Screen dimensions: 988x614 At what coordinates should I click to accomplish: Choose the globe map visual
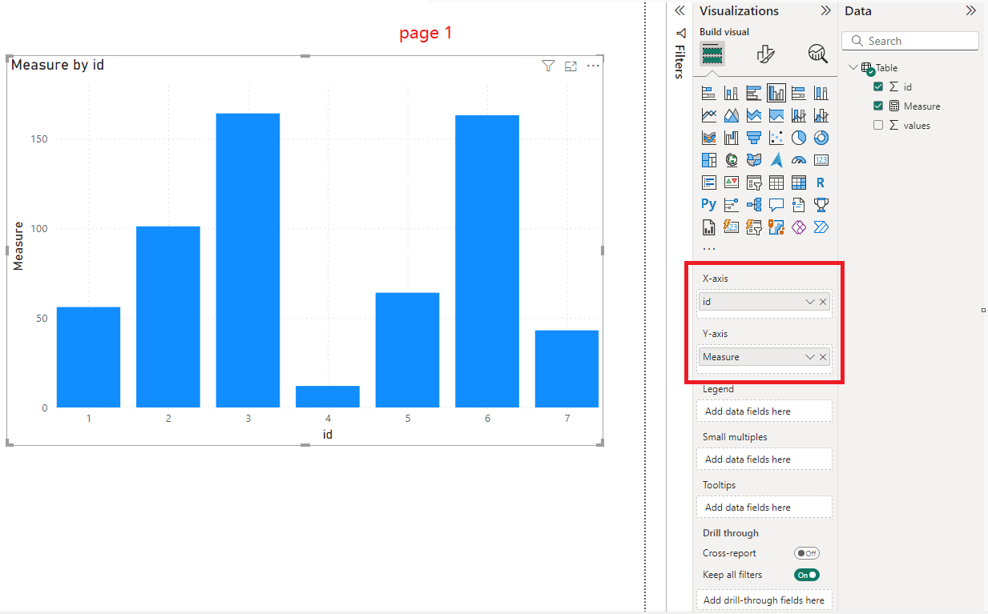pos(731,160)
